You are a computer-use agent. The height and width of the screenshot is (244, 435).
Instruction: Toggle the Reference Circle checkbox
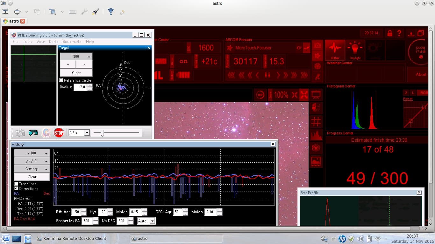click(61, 80)
